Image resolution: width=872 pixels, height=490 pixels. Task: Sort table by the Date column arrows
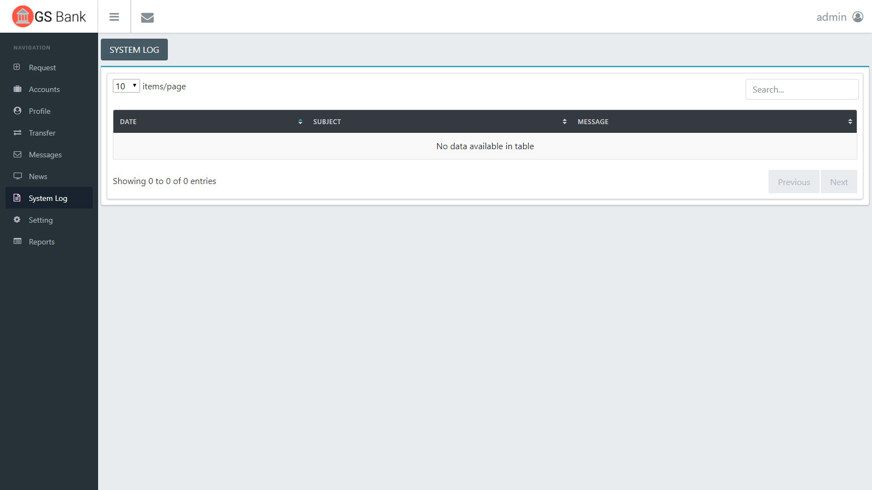coord(300,122)
